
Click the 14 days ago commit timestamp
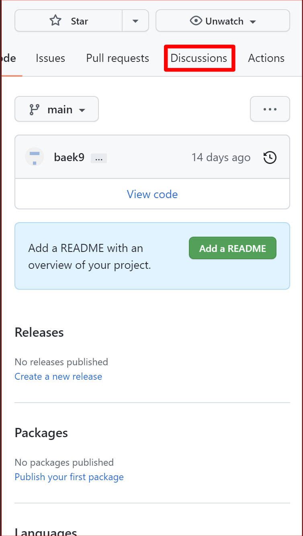tap(221, 157)
